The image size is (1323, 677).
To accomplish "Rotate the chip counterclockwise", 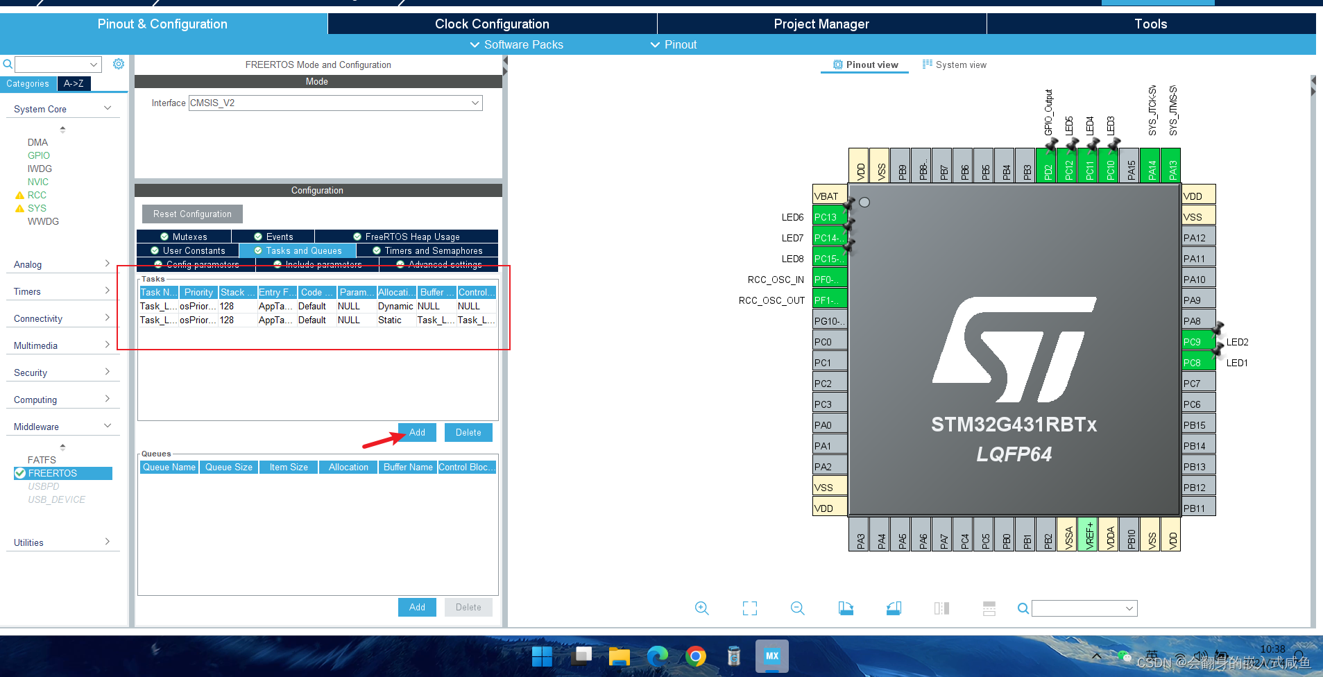I will [894, 608].
